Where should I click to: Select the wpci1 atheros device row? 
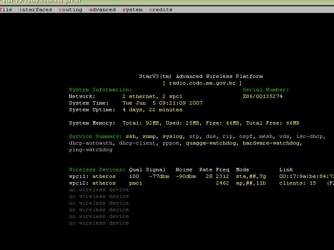[x=201, y=176]
